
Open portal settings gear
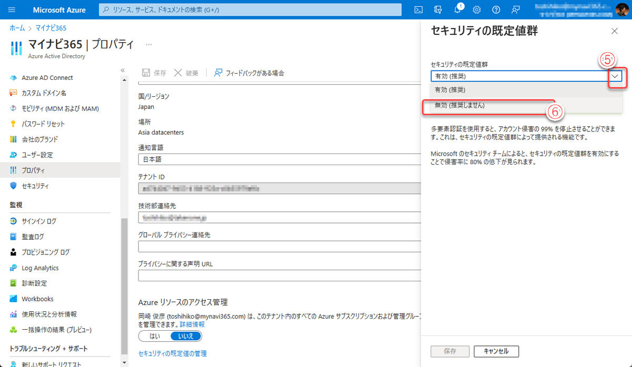pyautogui.click(x=477, y=9)
